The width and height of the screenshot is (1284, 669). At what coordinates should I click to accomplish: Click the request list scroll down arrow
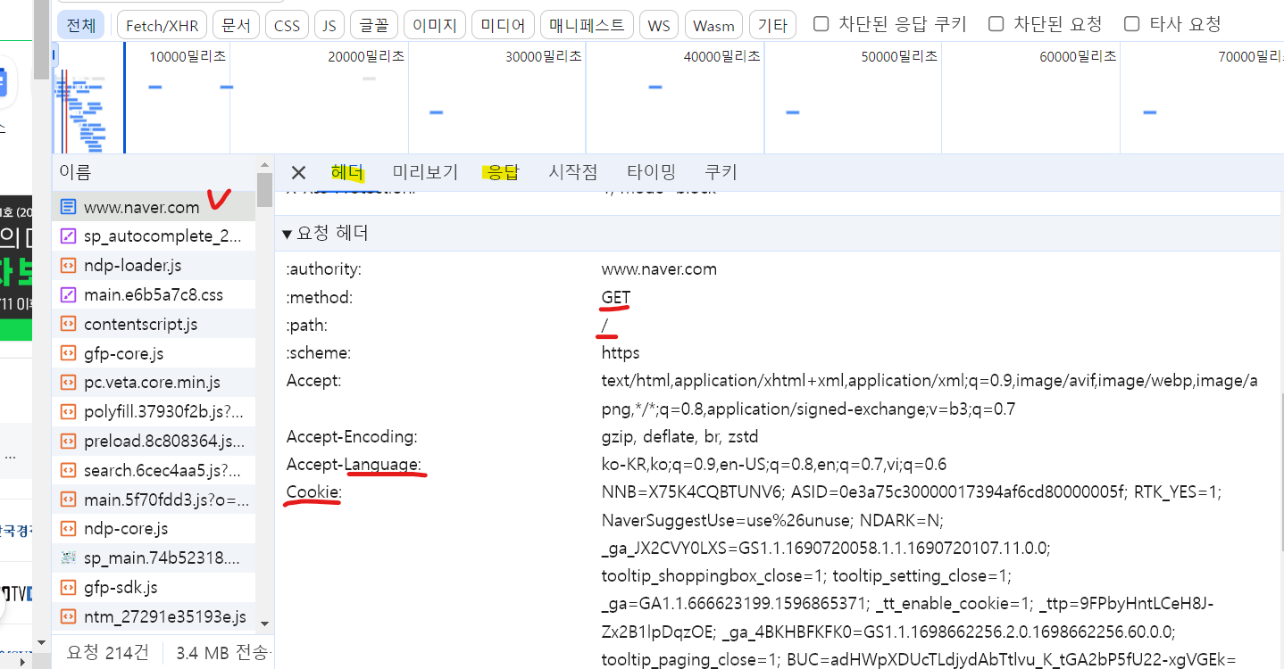264,623
